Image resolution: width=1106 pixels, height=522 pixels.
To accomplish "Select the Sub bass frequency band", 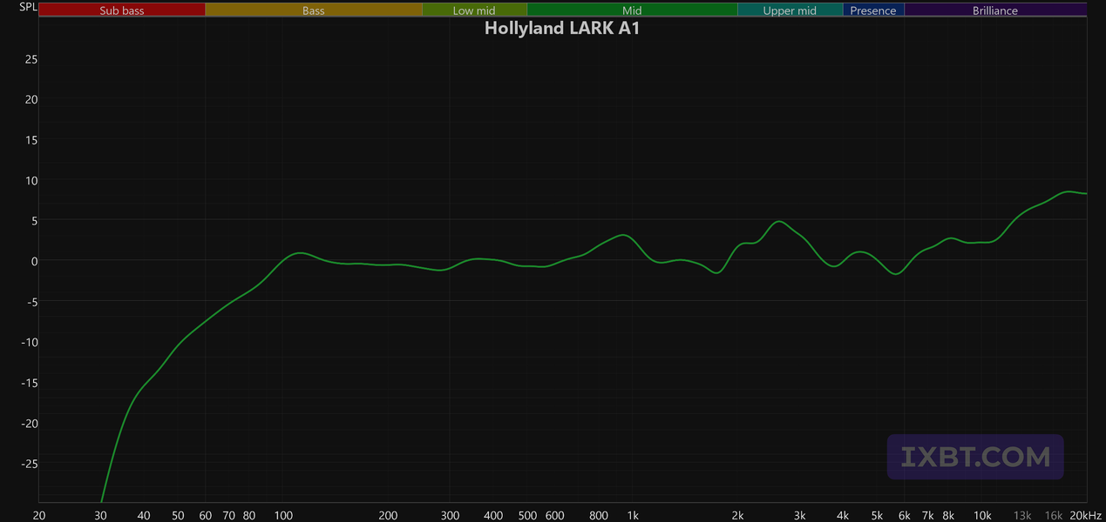I will point(122,10).
